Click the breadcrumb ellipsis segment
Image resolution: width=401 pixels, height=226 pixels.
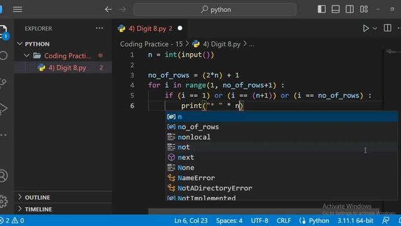click(x=252, y=45)
